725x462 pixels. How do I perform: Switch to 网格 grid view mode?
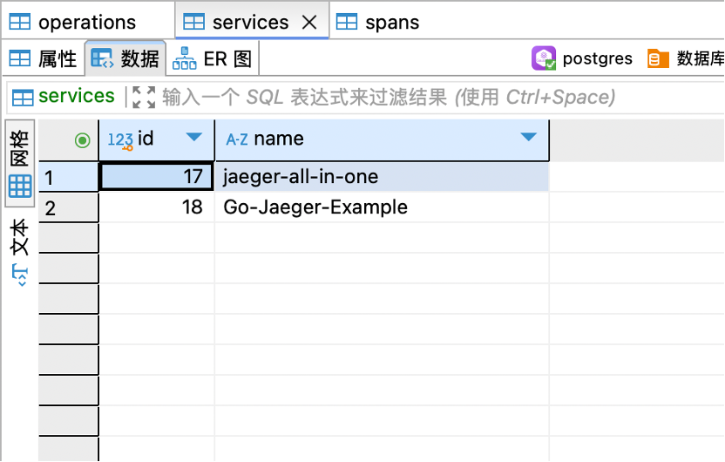coord(19,164)
